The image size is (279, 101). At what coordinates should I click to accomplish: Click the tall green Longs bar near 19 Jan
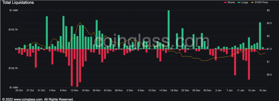tap(260, 35)
